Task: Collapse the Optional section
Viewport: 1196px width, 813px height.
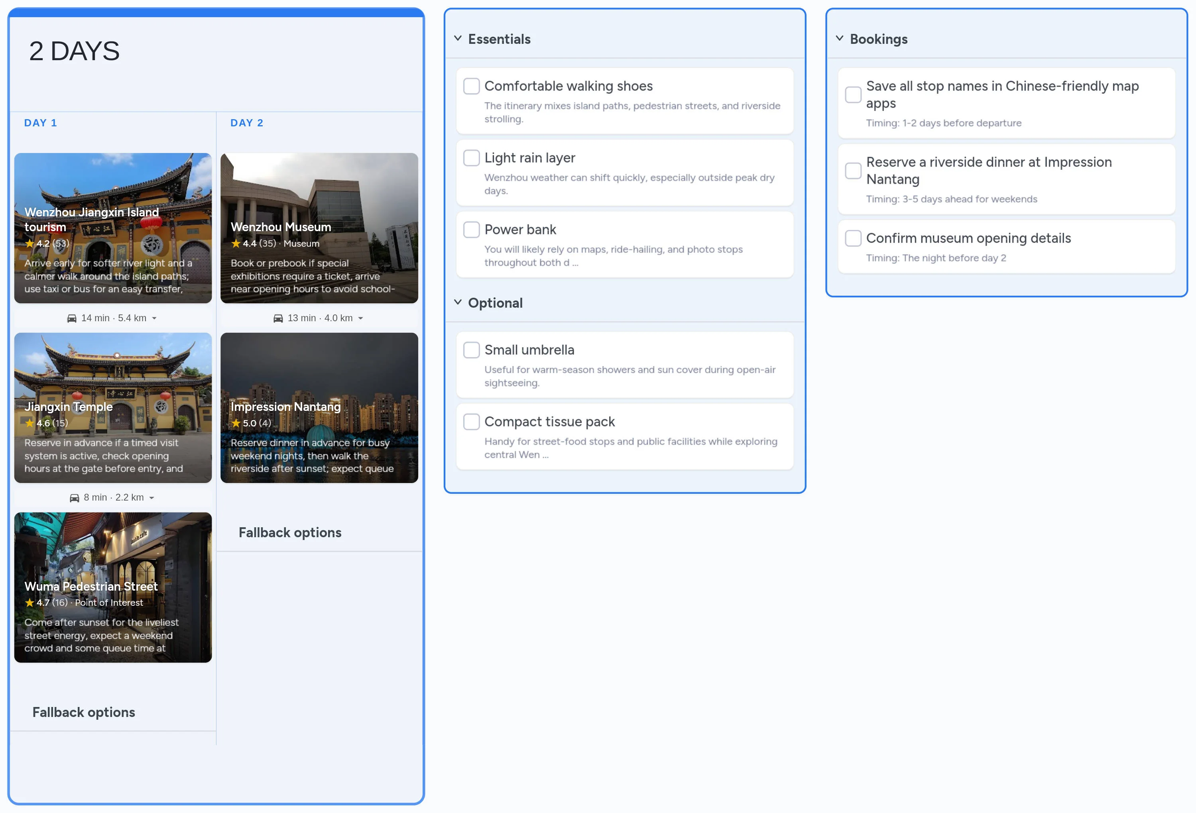Action: tap(458, 302)
